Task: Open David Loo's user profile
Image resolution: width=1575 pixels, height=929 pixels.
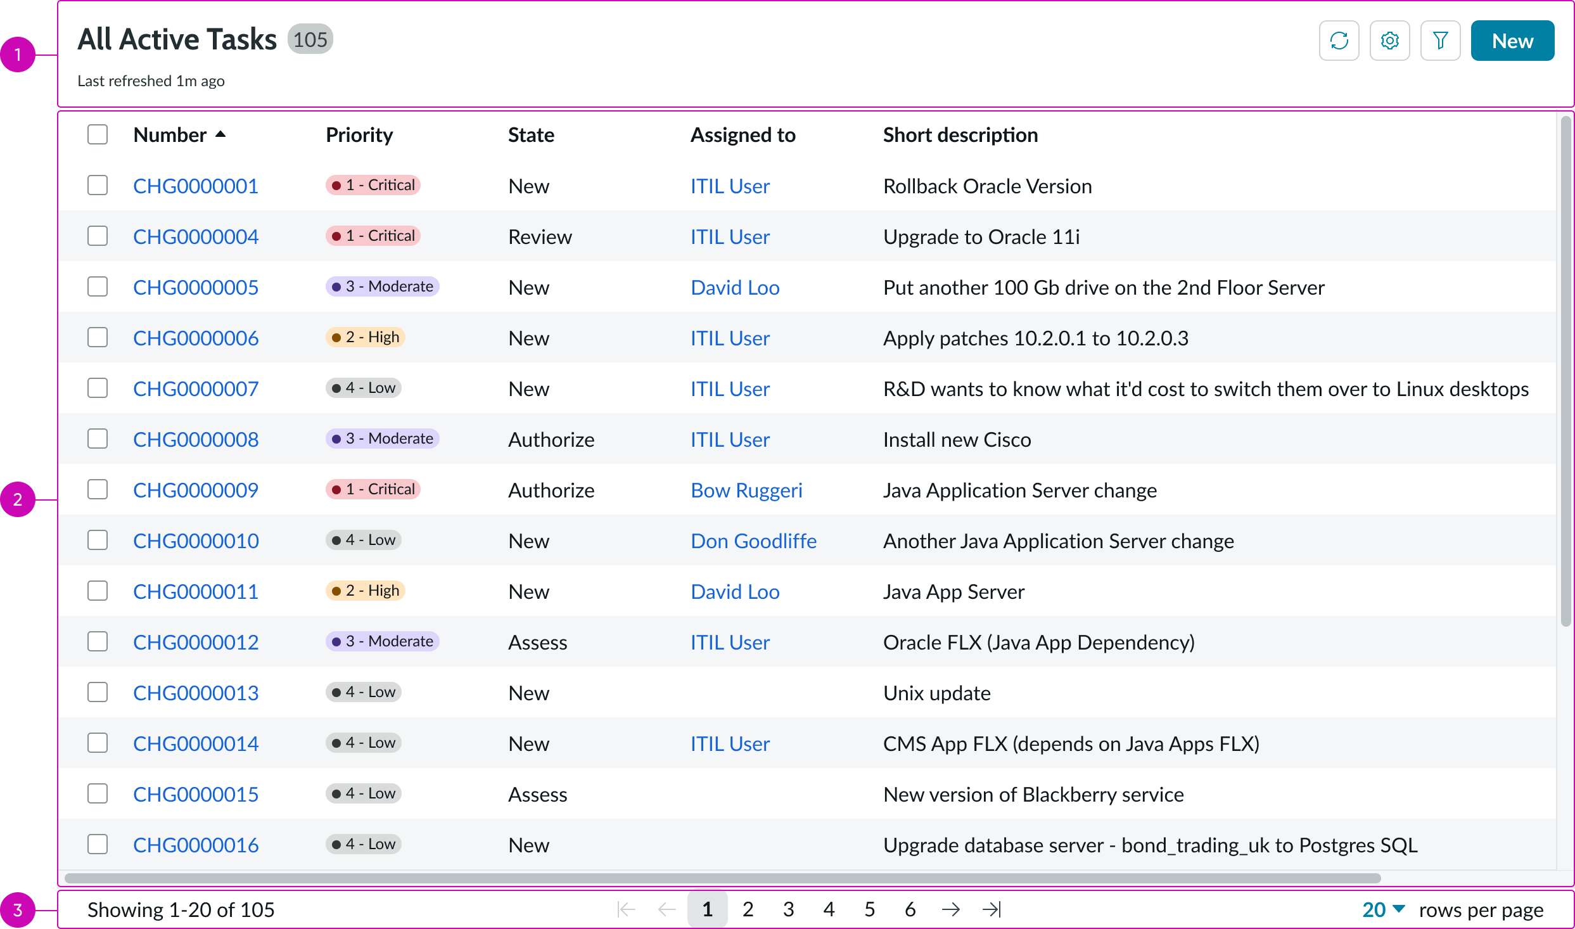Action: click(x=735, y=286)
